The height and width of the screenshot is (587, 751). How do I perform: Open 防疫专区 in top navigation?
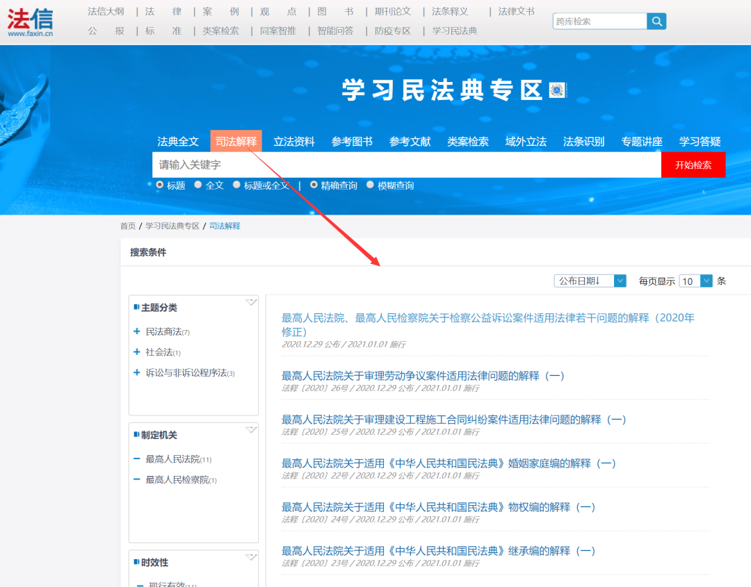point(393,31)
